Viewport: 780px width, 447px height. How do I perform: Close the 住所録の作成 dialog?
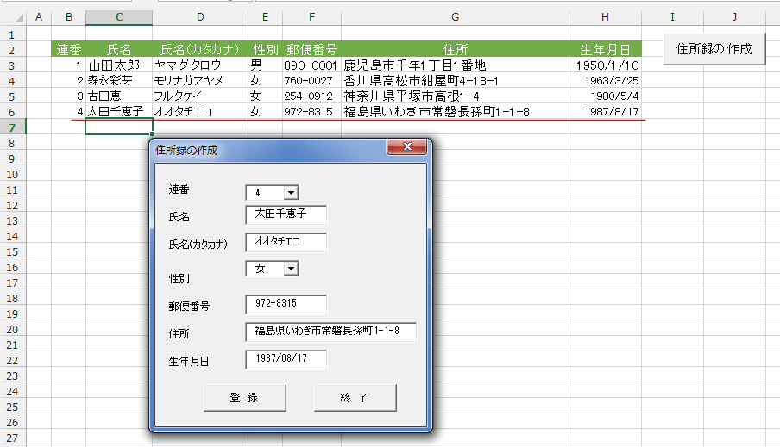(x=407, y=146)
